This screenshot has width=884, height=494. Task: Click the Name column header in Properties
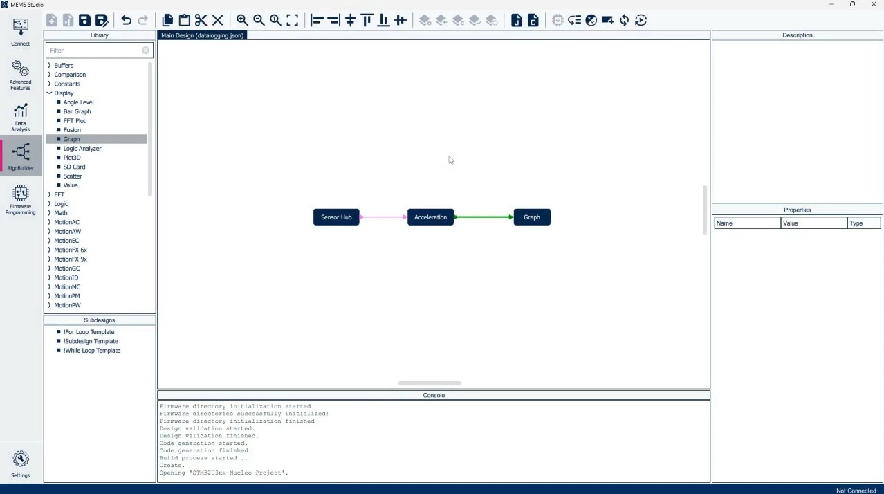[x=747, y=223]
